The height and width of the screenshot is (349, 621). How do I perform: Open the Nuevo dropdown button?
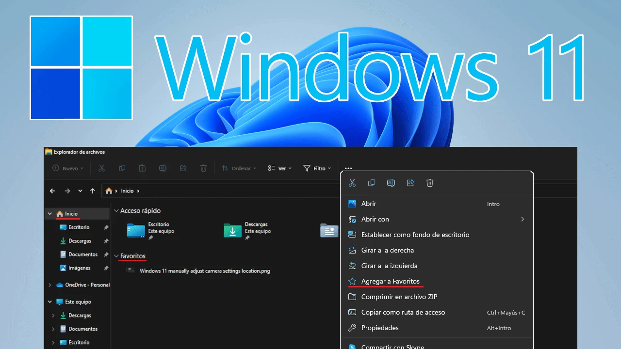pos(68,168)
